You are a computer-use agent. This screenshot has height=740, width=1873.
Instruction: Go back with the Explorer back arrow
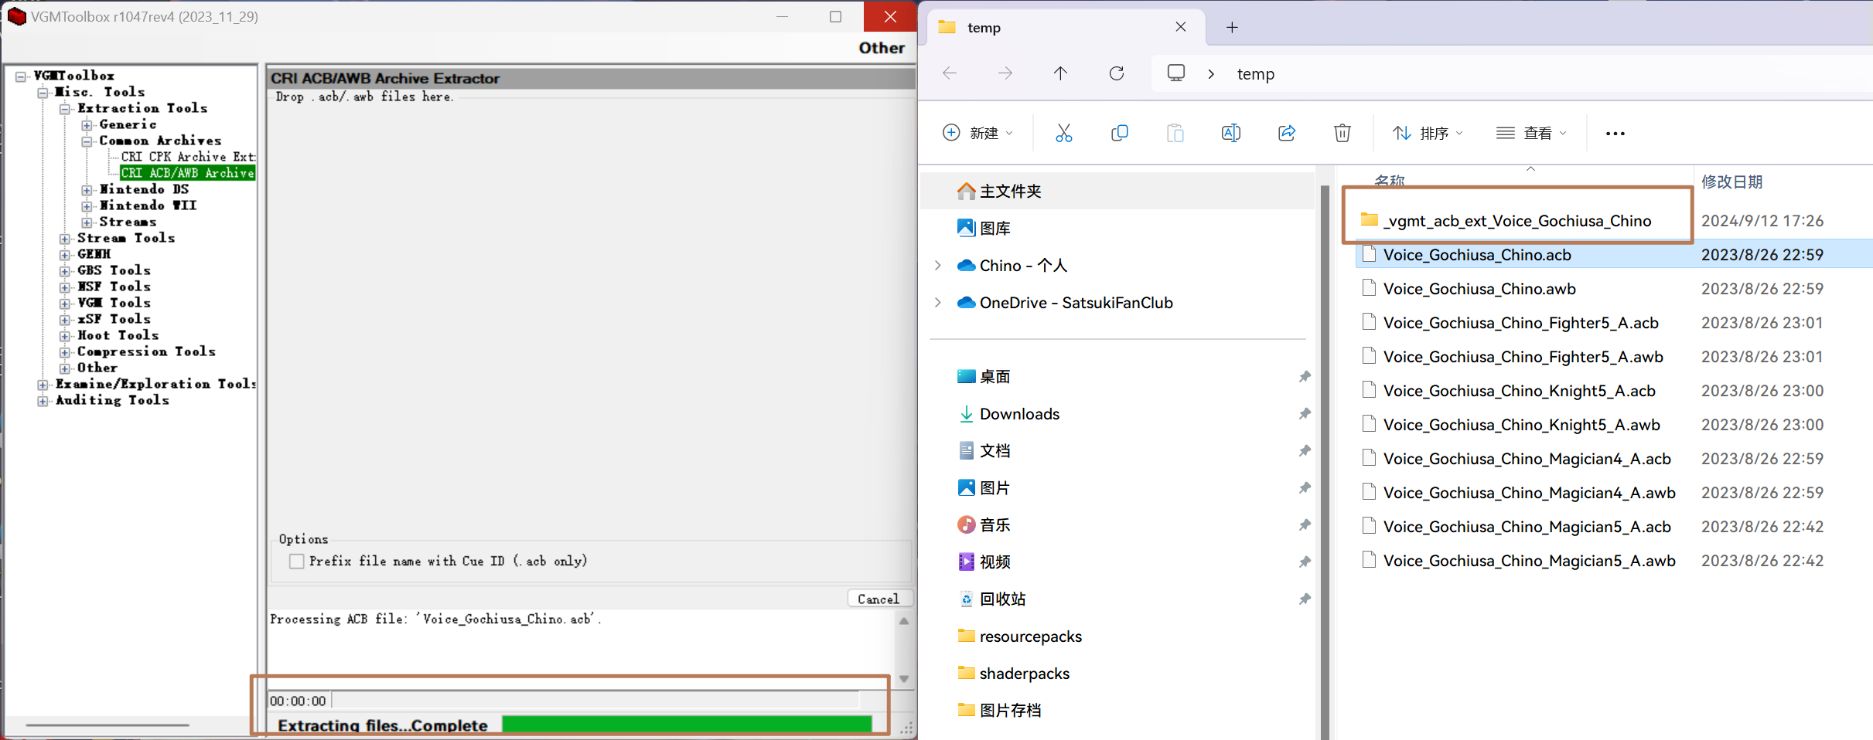pos(950,73)
